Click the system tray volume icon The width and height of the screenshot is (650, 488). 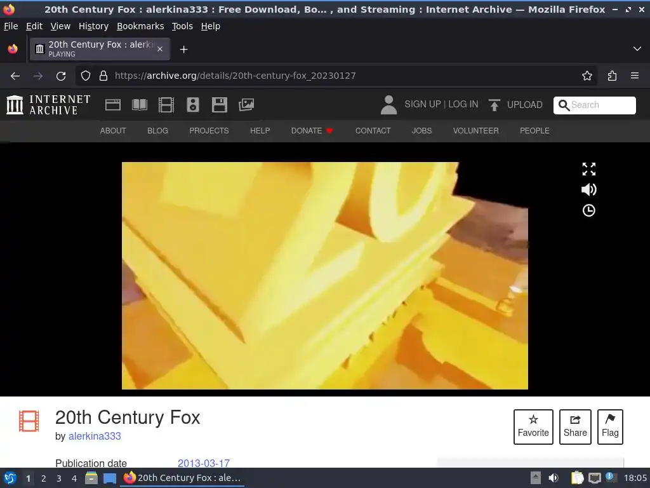click(x=554, y=478)
